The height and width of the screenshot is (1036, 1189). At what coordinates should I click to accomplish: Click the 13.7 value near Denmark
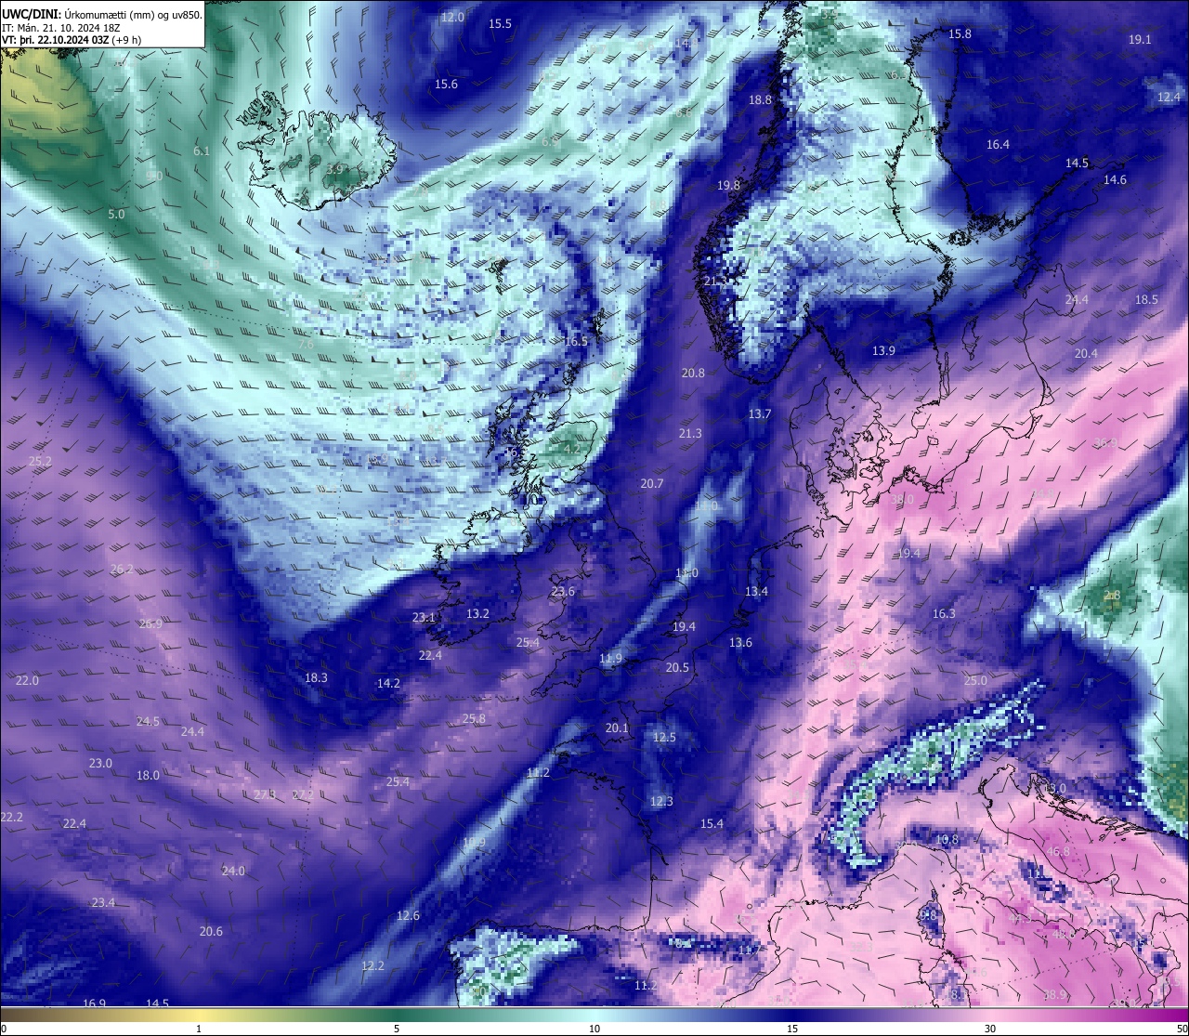760,413
